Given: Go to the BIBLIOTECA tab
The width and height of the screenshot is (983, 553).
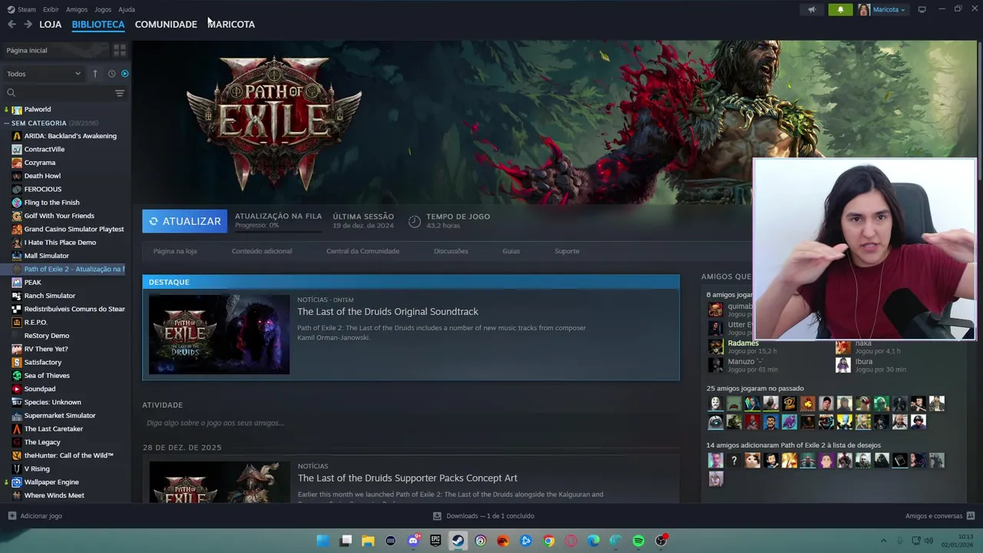Looking at the screenshot, I should click(98, 25).
